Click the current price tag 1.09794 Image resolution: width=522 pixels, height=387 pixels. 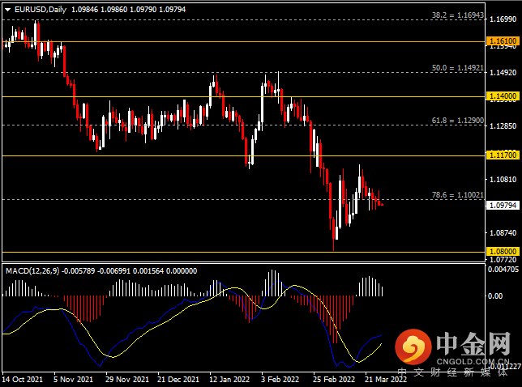point(503,206)
